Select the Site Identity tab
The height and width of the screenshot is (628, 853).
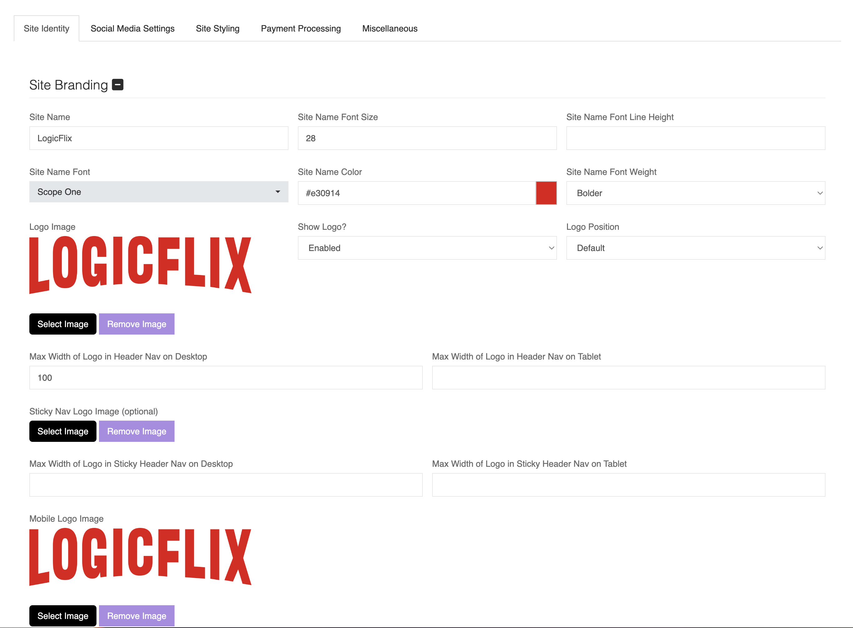tap(46, 28)
